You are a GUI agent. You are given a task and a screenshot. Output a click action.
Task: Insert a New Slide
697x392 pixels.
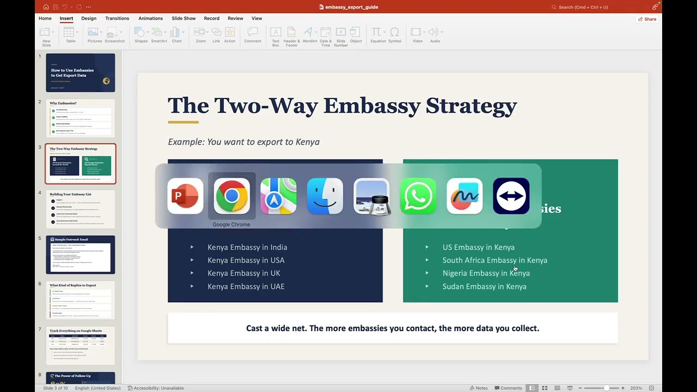46,36
